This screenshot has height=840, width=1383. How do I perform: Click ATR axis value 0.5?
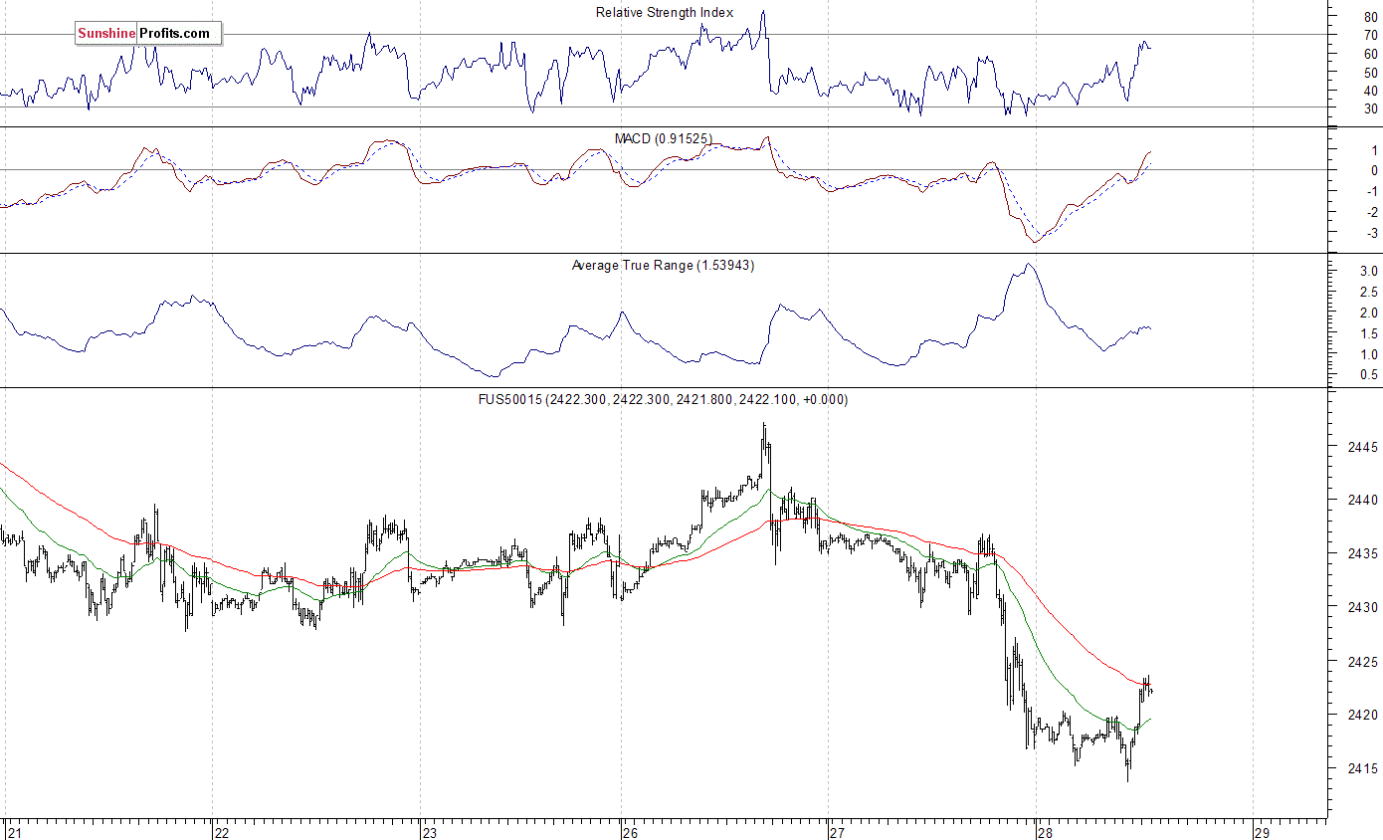(1368, 375)
